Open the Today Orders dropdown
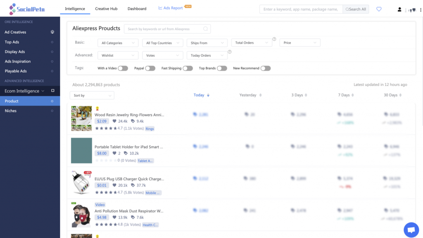This screenshot has height=238, width=423. click(x=207, y=56)
